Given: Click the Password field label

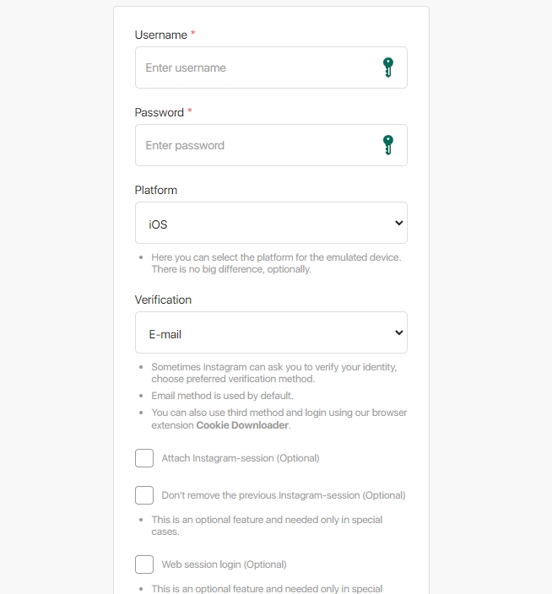Looking at the screenshot, I should (x=159, y=112).
